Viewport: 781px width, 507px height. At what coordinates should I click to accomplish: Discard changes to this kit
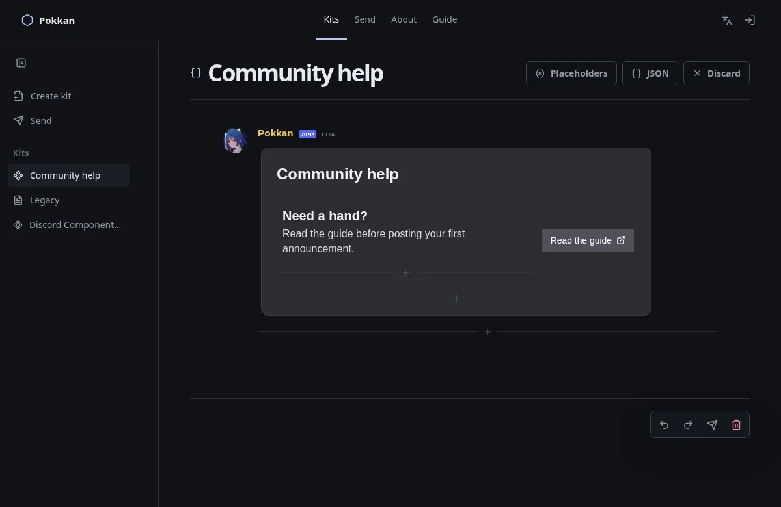tap(717, 73)
